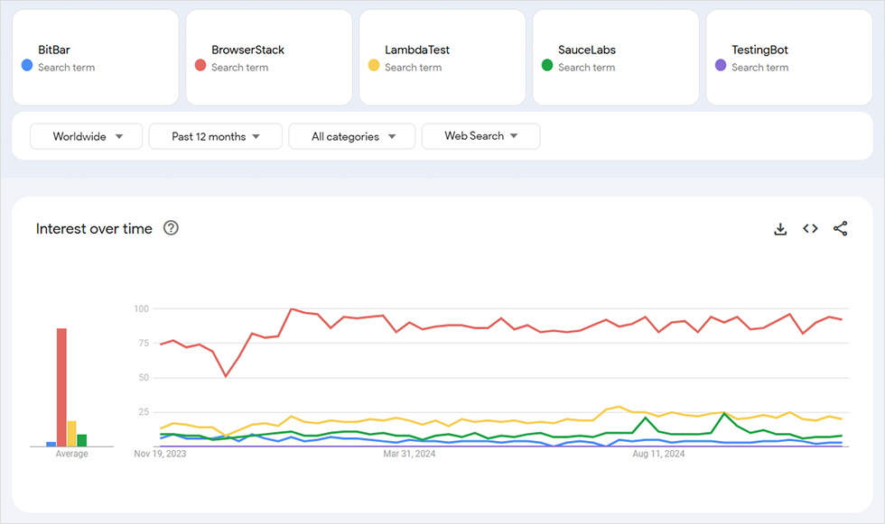
Task: Open help for Interest over time
Action: (171, 228)
